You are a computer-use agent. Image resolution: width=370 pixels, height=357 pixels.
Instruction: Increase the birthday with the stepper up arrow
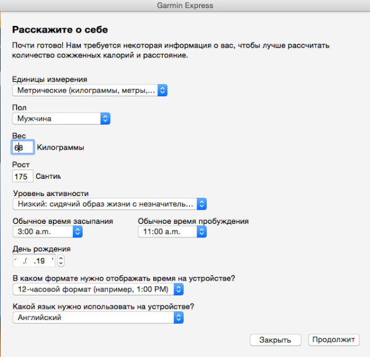[x=60, y=257]
